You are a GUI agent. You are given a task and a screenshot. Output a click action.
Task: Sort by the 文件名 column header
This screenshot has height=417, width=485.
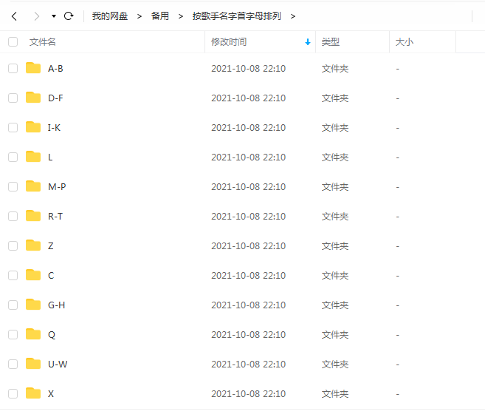point(43,42)
